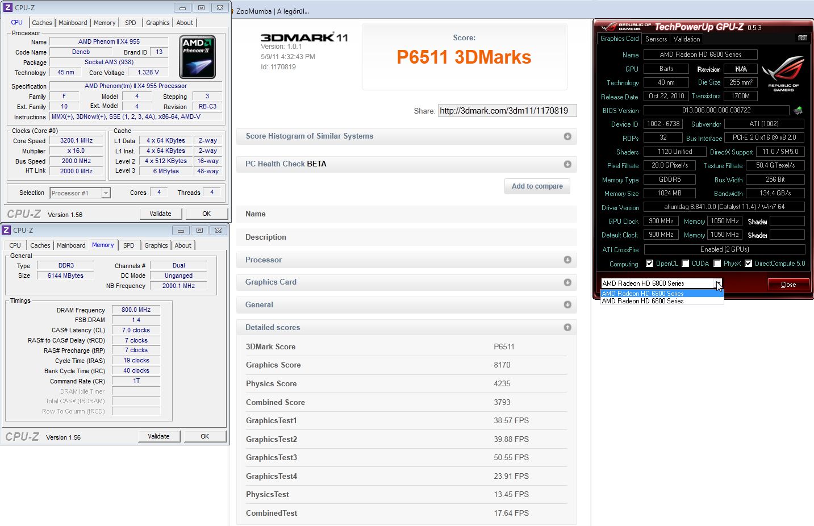This screenshot has height=526, width=814.
Task: Open About tab in top CPU-Z window
Action: coord(185,23)
